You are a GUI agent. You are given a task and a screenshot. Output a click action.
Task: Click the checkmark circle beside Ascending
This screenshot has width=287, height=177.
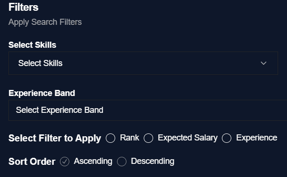tap(65, 162)
